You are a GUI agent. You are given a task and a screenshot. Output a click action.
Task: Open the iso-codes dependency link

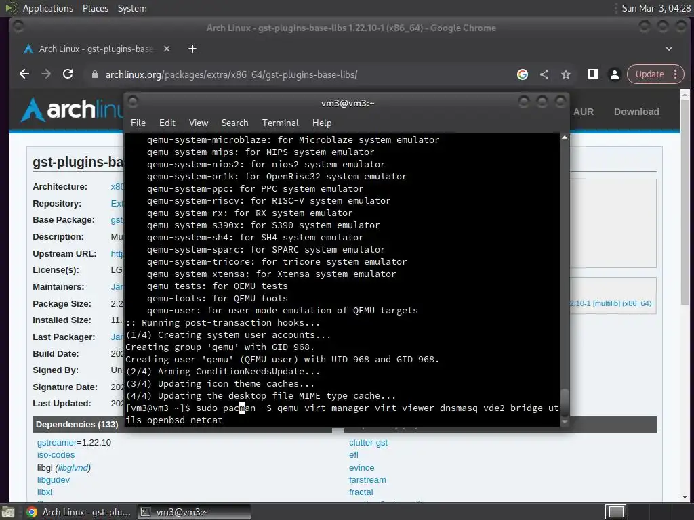[x=56, y=455]
